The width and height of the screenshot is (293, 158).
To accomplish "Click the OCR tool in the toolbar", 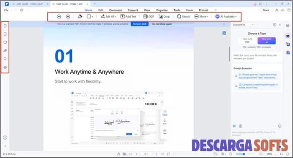I will 149,16.
